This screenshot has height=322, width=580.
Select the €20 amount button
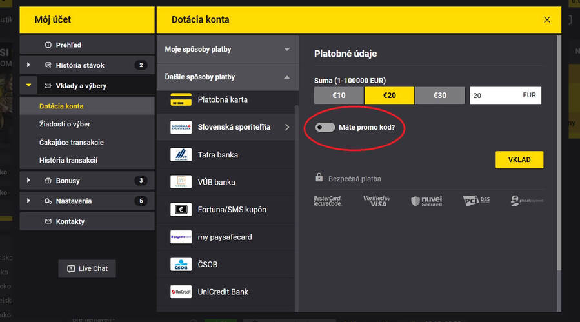[389, 96]
